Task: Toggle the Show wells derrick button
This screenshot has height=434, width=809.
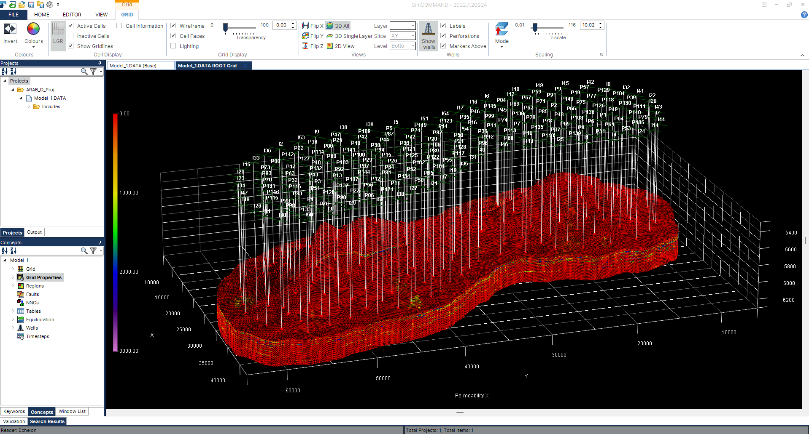Action: pyautogui.click(x=428, y=36)
